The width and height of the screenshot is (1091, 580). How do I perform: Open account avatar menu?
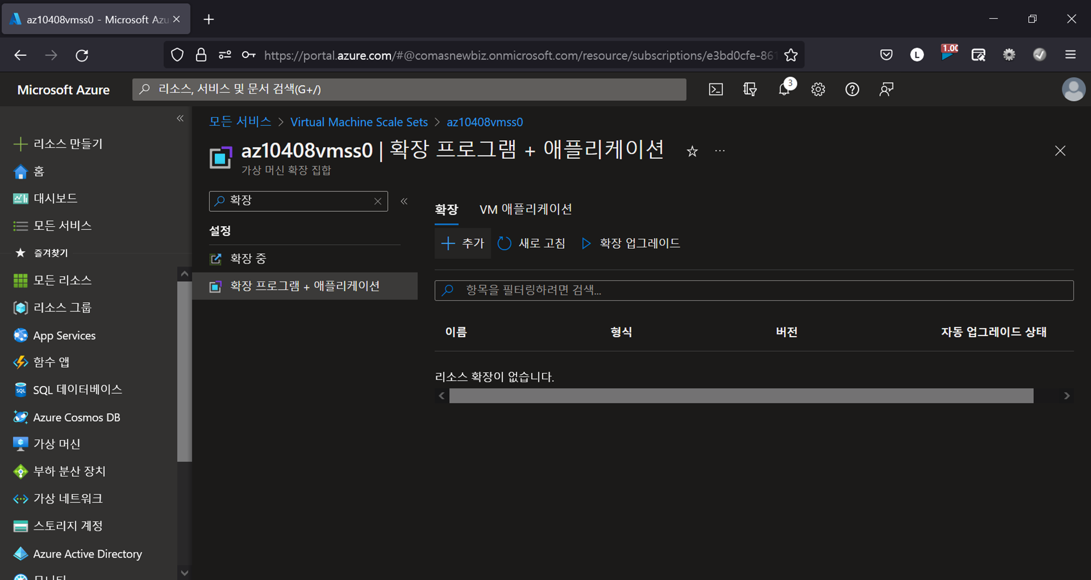(x=1073, y=89)
